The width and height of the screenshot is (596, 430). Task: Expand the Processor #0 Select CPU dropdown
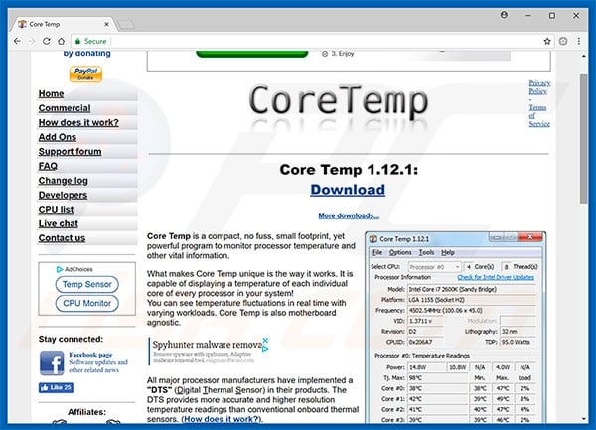[435, 267]
